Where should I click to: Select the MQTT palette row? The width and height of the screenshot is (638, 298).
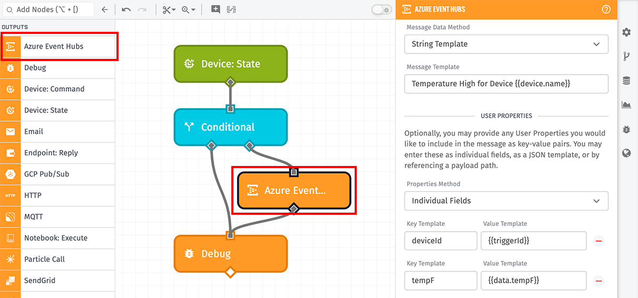[x=57, y=216]
